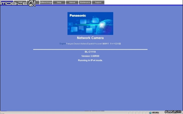This screenshot has width=183, height=114.
Task: Switch to the Buffered Image tab
Action: pyautogui.click(x=46, y=2)
